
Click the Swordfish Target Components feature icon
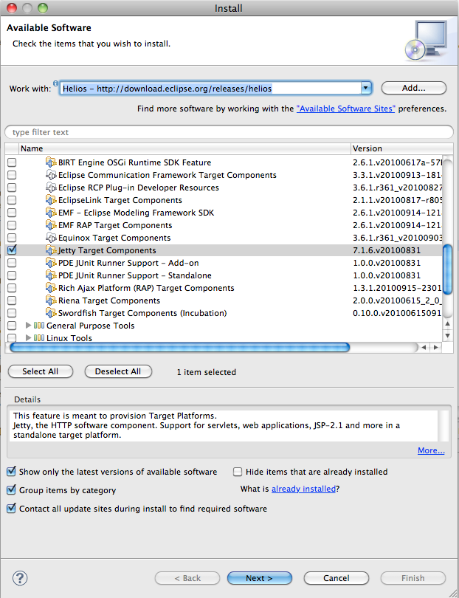[x=51, y=313]
